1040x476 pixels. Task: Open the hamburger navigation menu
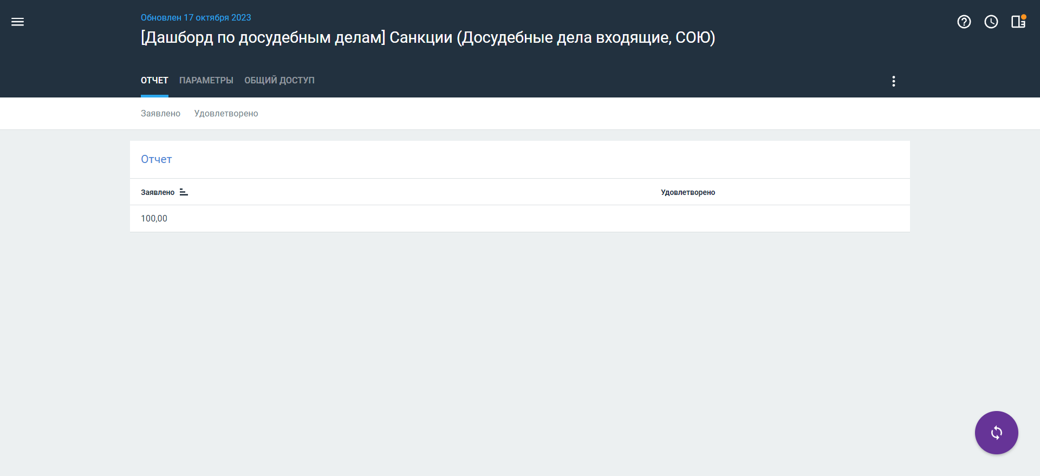point(18,22)
